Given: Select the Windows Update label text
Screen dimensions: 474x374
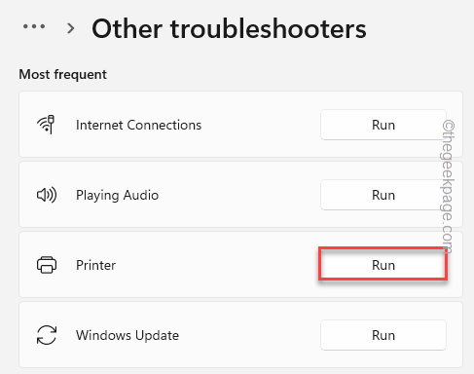Looking at the screenshot, I should click(x=128, y=335).
